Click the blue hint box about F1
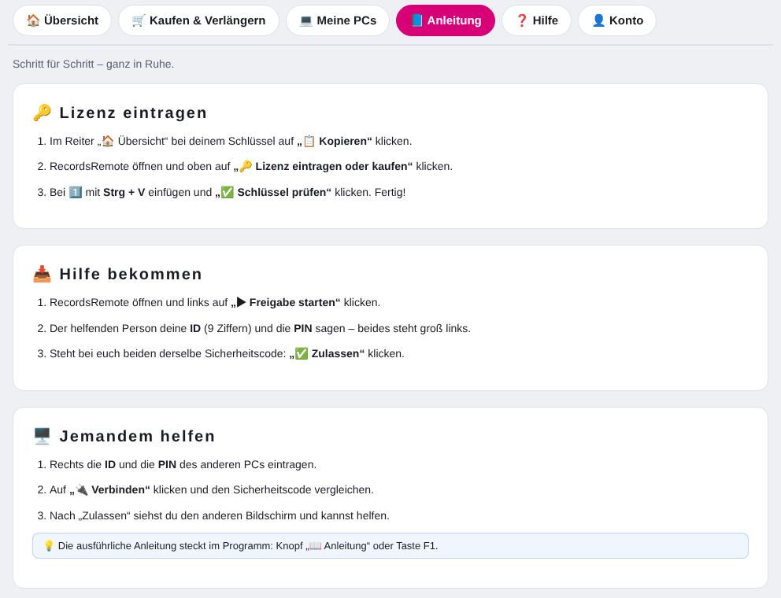This screenshot has height=598, width=781. click(390, 546)
